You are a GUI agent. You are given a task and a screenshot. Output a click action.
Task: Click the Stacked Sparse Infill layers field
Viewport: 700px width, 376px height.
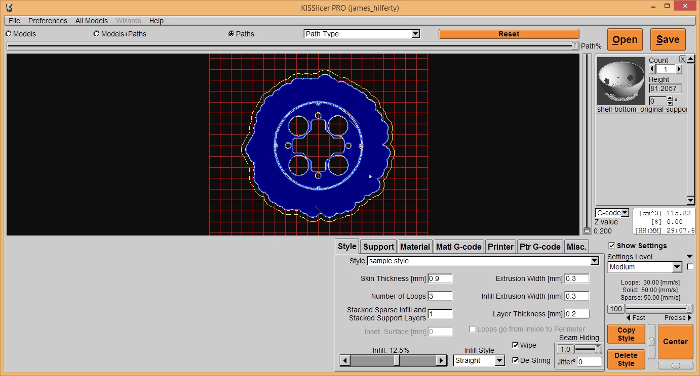click(x=440, y=314)
